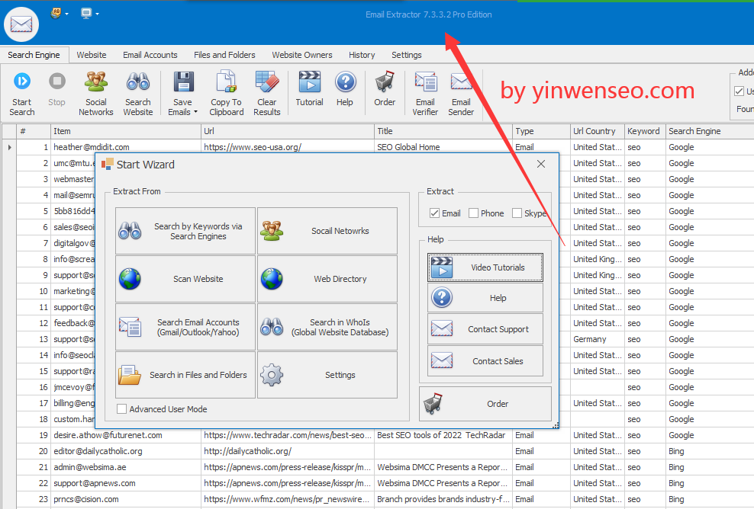Click the Save Emails floppy disk icon
Image resolution: width=754 pixels, height=509 pixels.
(183, 82)
